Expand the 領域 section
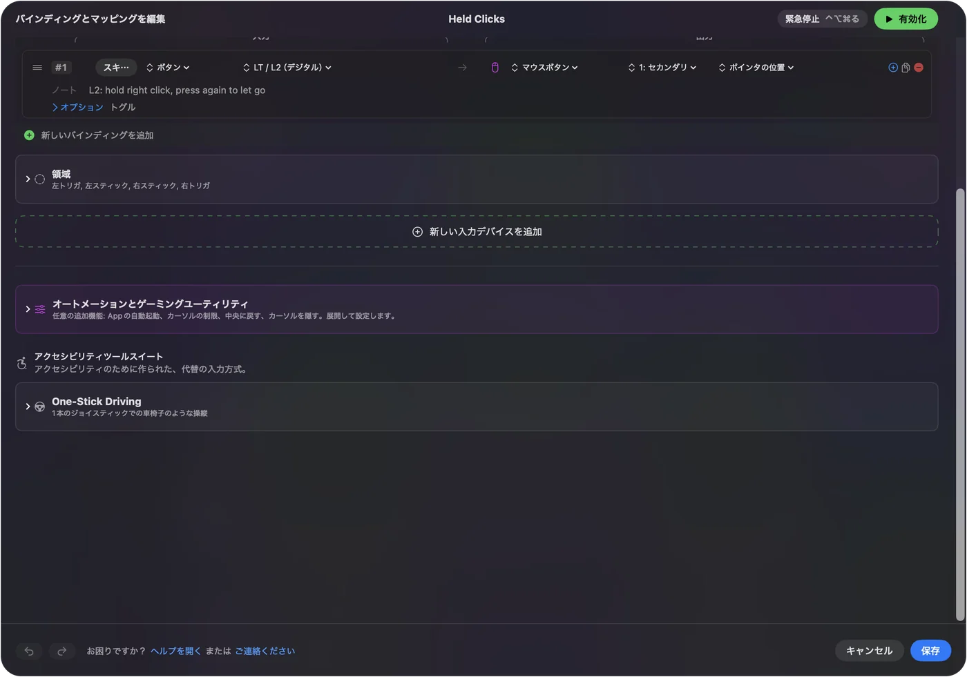967x677 pixels. (x=28, y=179)
